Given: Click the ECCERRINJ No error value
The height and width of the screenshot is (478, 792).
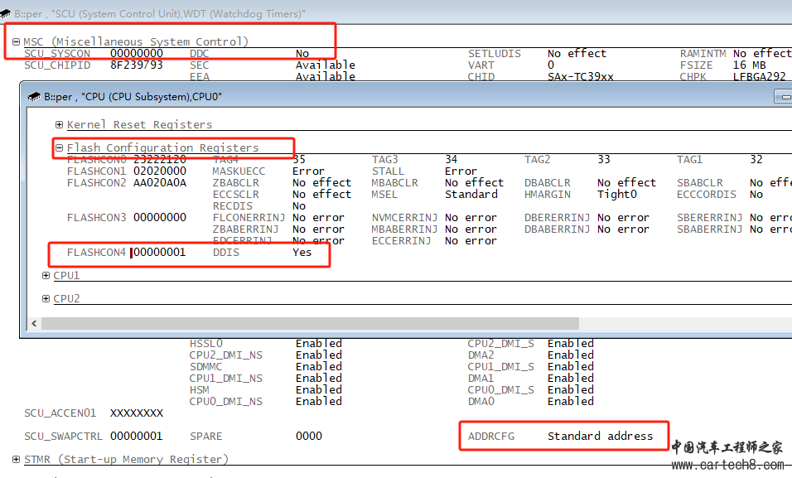Looking at the screenshot, I should point(471,240).
